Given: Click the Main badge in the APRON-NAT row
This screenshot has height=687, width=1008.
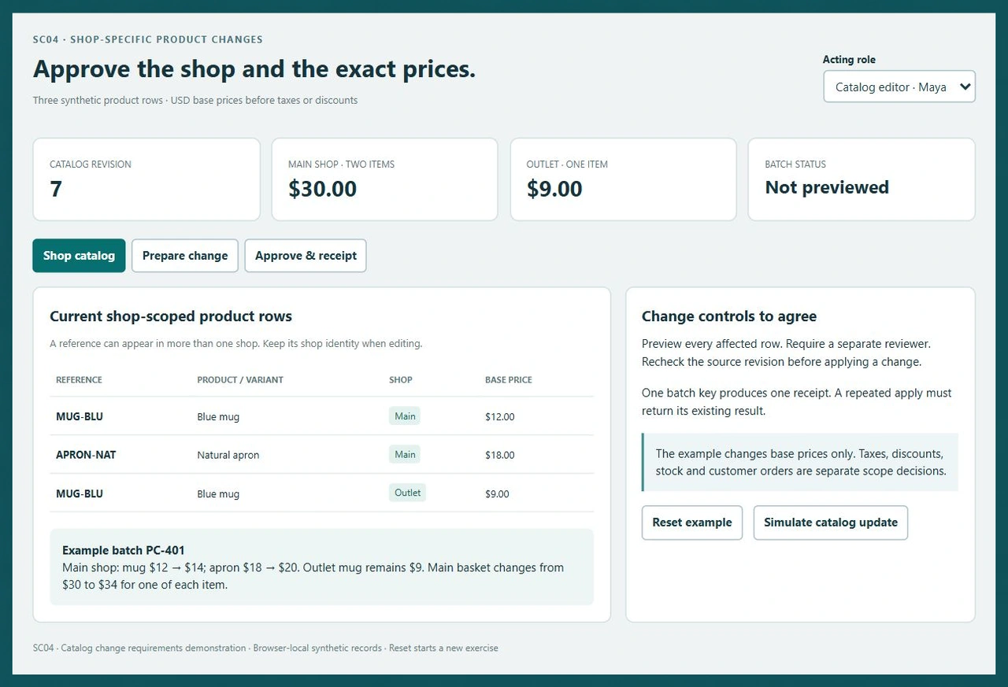Looking at the screenshot, I should [x=405, y=454].
